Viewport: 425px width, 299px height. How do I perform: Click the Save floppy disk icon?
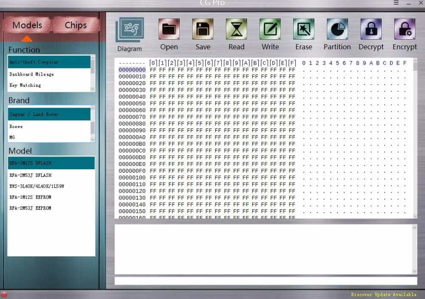(203, 29)
